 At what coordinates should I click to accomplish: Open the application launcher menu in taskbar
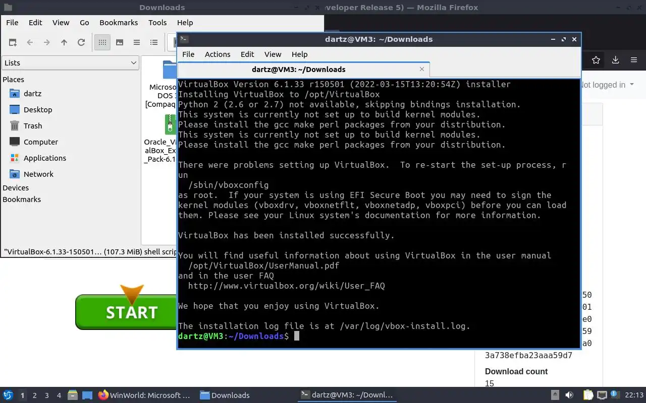pos(8,395)
